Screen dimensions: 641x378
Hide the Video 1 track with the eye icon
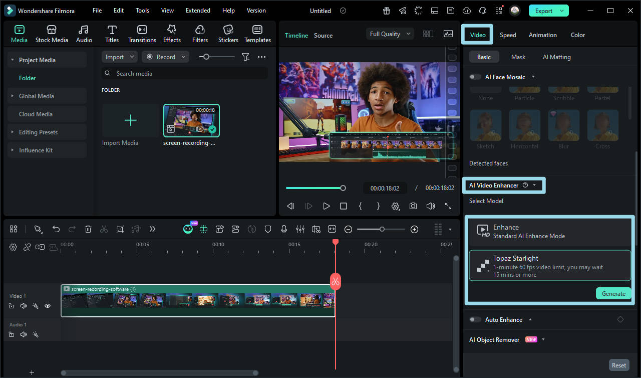[48, 306]
